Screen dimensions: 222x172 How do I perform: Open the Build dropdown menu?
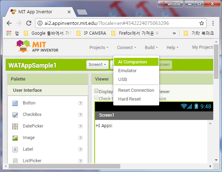click(x=151, y=48)
